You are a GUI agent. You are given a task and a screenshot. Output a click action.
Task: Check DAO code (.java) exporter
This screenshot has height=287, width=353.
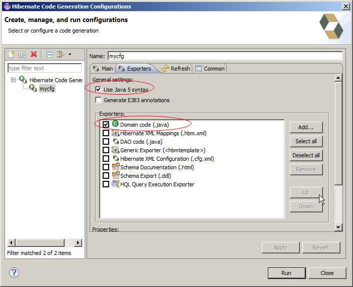pos(106,141)
